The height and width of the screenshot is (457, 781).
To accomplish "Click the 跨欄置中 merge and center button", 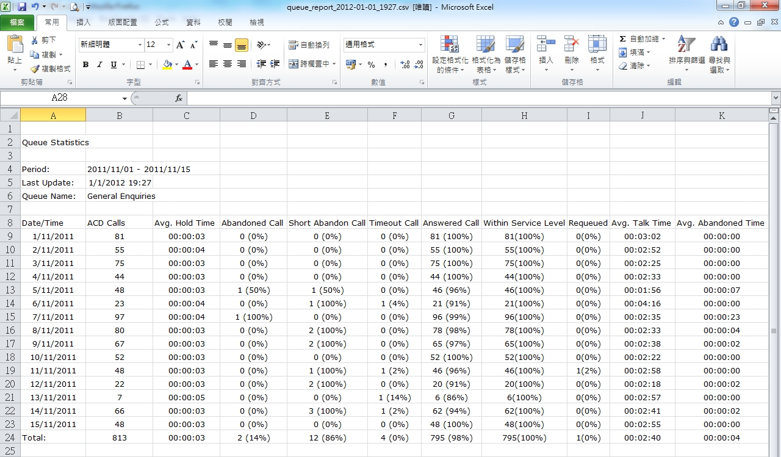I will click(309, 64).
